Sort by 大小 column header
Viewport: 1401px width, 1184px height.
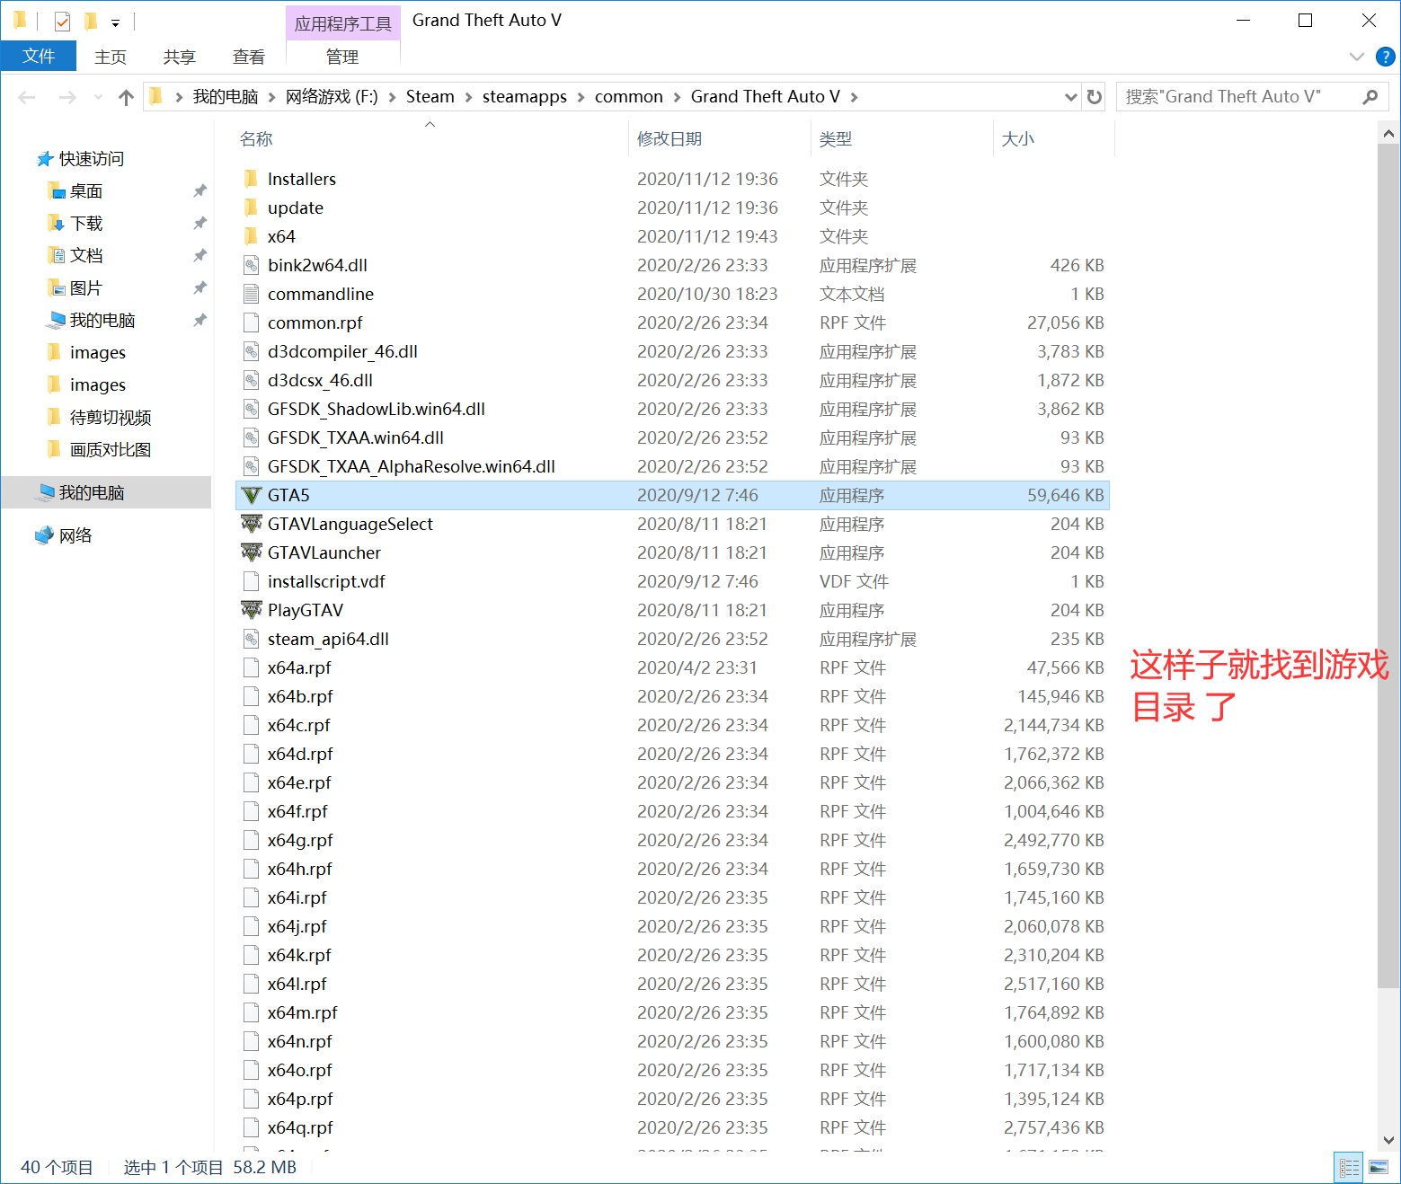click(1018, 139)
